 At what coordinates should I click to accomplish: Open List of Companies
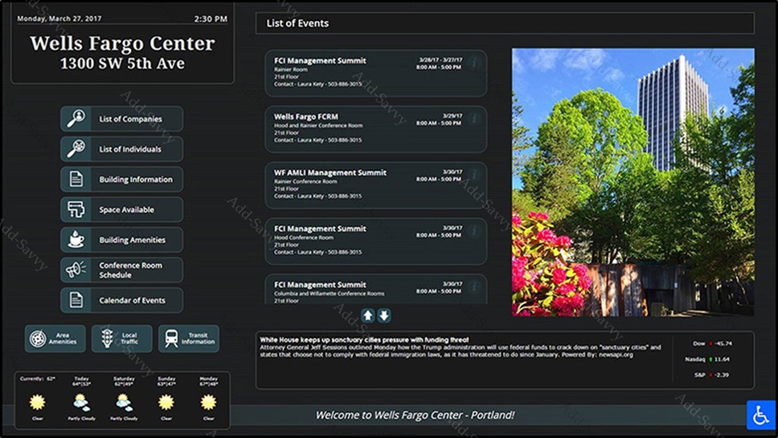coord(121,119)
